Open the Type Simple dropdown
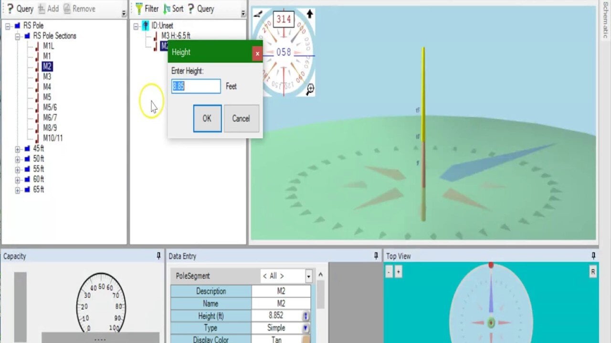Image resolution: width=611 pixels, height=343 pixels. click(306, 328)
